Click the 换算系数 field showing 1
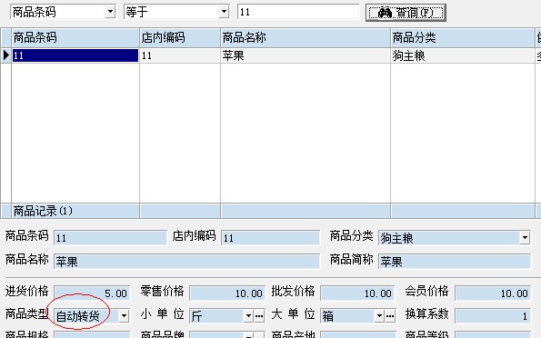The height and width of the screenshot is (338, 541). pyautogui.click(x=493, y=315)
